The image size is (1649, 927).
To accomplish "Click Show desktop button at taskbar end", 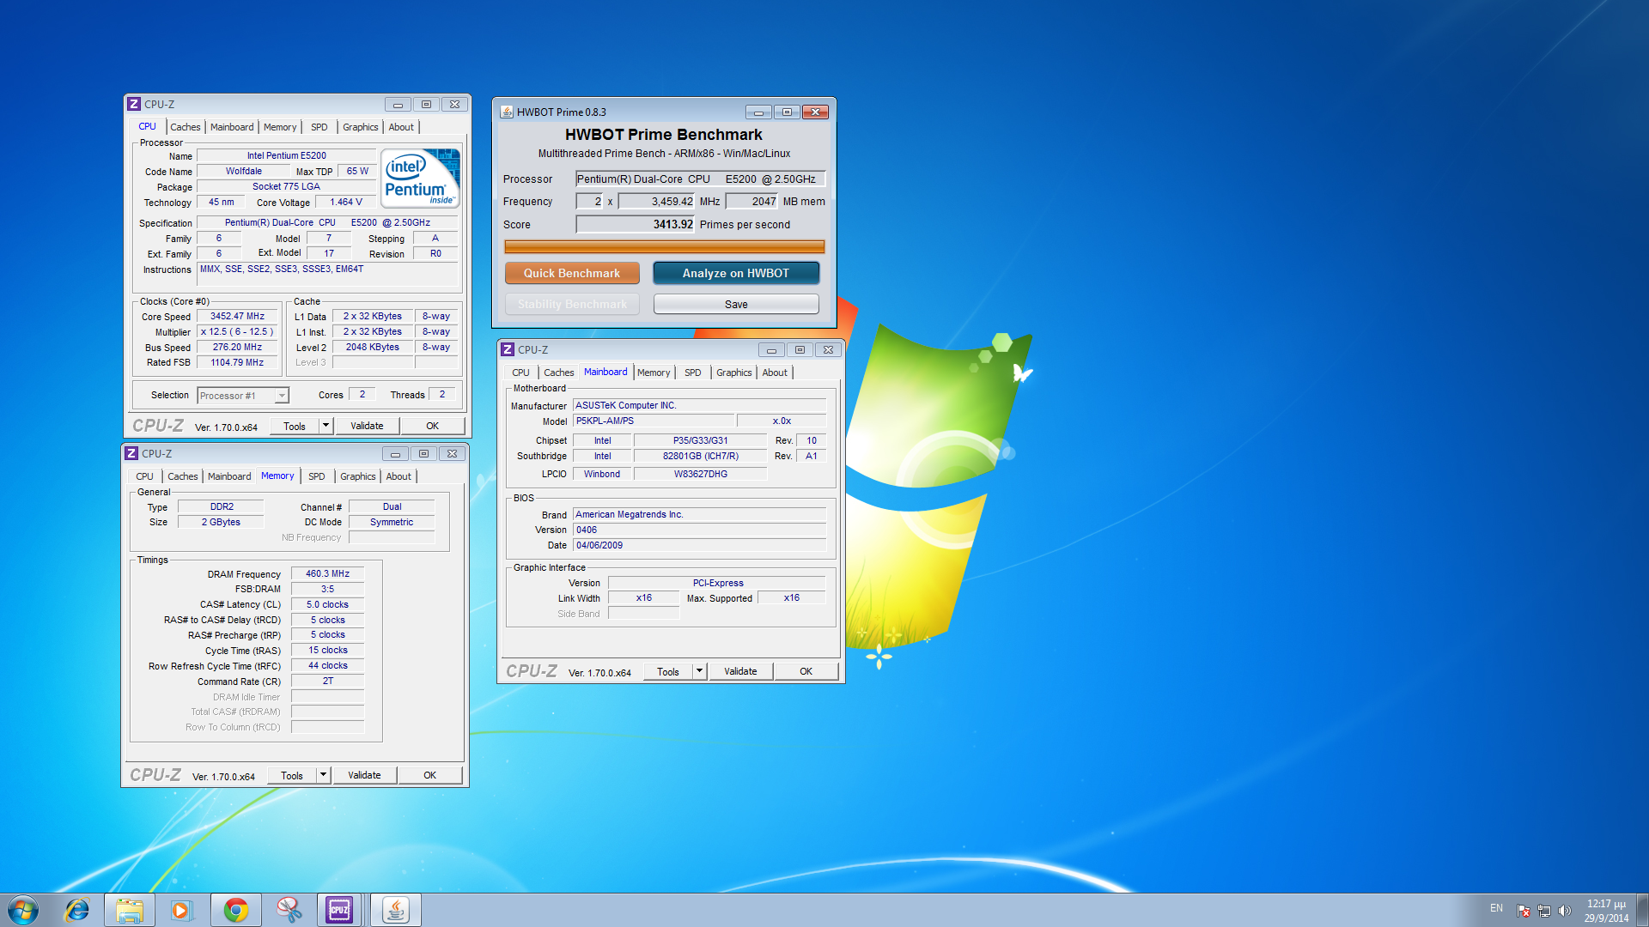I will pyautogui.click(x=1642, y=910).
